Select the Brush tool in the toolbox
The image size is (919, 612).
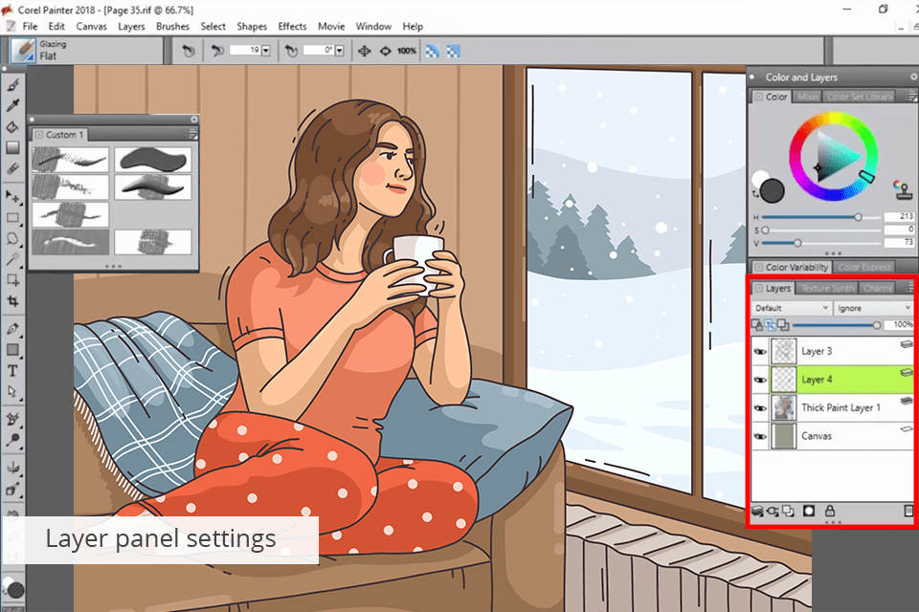click(x=12, y=85)
